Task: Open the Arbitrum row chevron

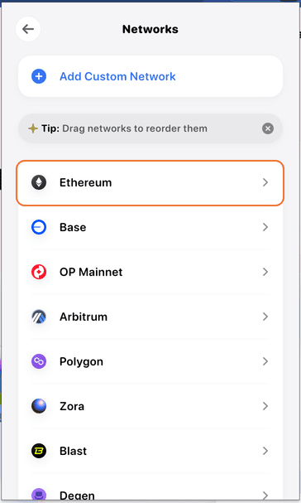Action: 265,317
